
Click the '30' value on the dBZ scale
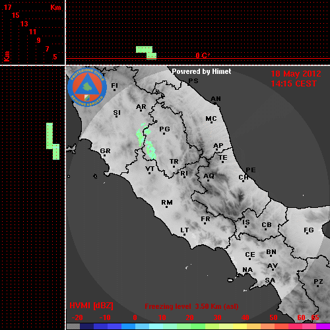[x=217, y=317]
